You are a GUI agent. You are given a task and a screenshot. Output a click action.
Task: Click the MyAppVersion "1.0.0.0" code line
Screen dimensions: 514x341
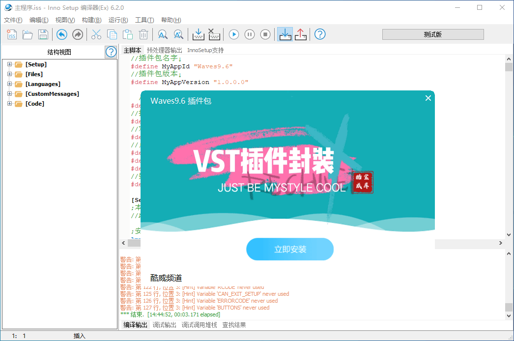[x=190, y=82]
